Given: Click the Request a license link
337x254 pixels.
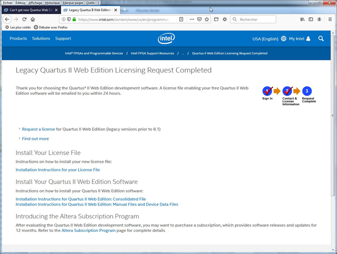Looking at the screenshot, I should pyautogui.click(x=38, y=129).
